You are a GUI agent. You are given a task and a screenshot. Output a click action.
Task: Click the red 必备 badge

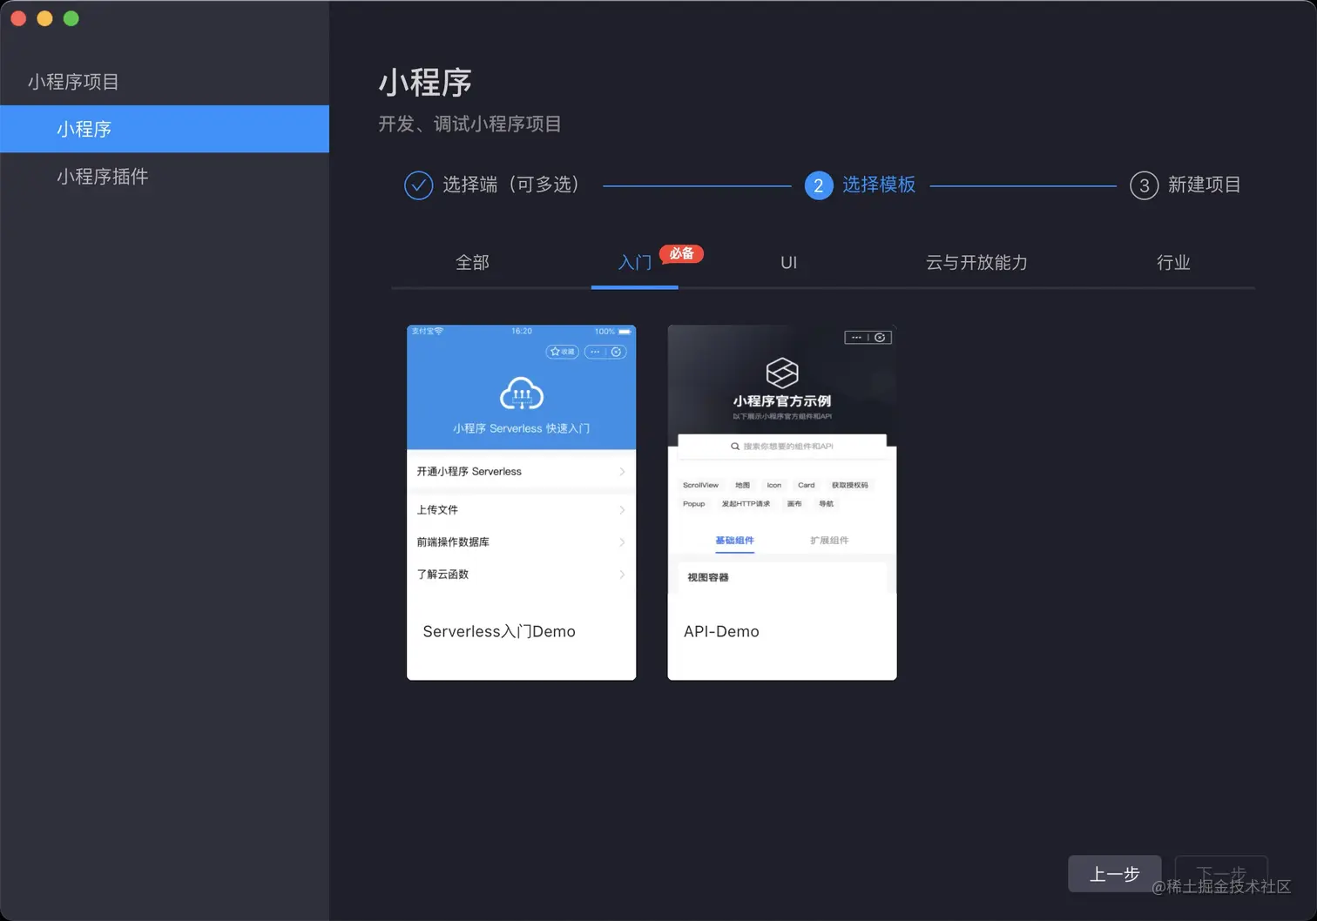pos(681,253)
